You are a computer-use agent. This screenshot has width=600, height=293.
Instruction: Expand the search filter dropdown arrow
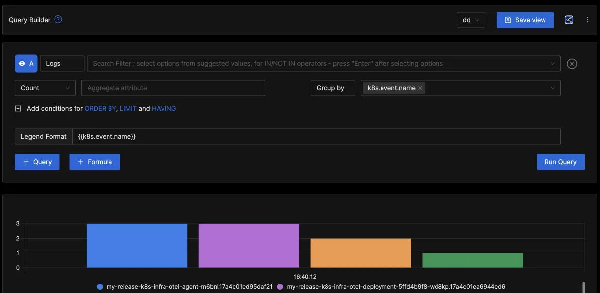pos(553,64)
